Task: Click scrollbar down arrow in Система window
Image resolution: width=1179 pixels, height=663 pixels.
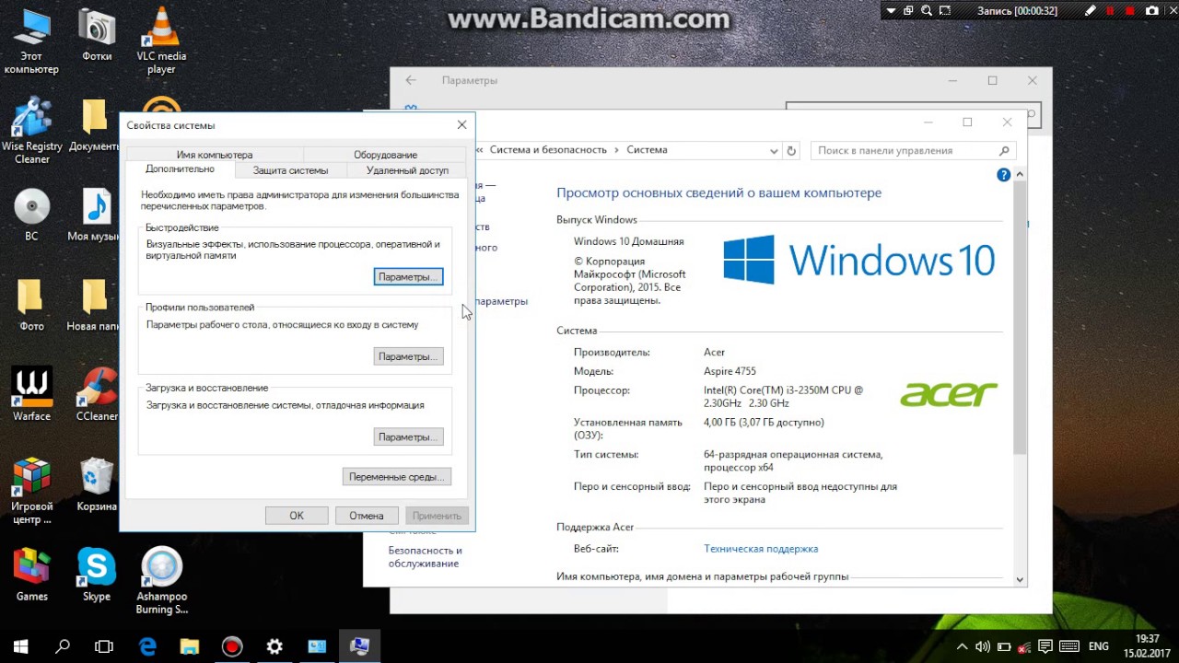Action: pyautogui.click(x=1020, y=579)
